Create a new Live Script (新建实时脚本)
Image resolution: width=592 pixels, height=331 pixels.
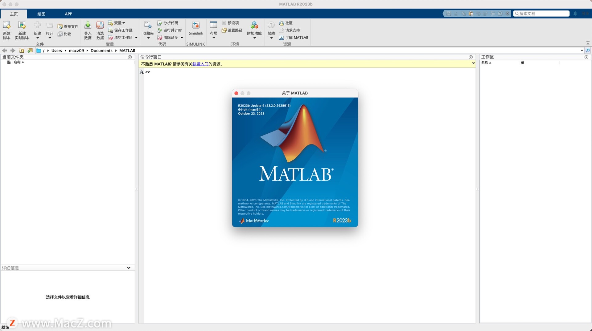(22, 30)
